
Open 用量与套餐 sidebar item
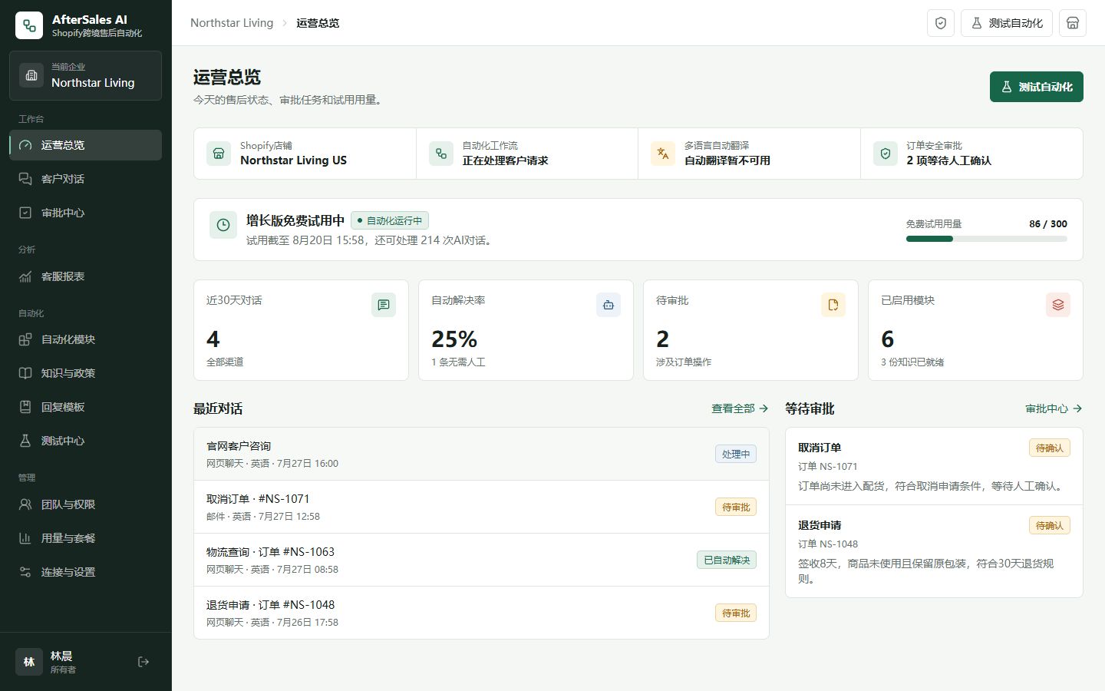tap(85, 538)
